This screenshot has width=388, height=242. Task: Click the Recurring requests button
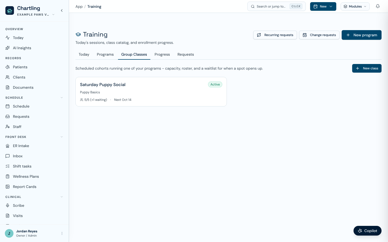pyautogui.click(x=275, y=35)
